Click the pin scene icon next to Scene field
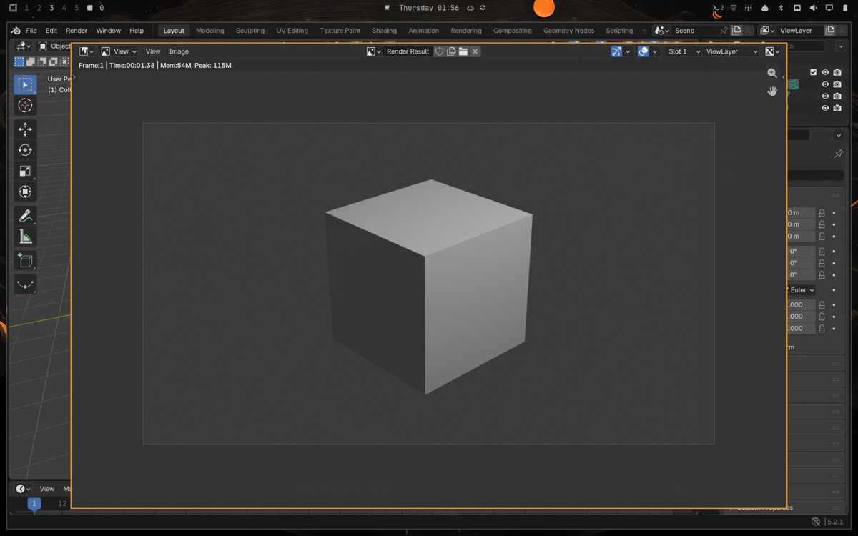 pyautogui.click(x=724, y=31)
